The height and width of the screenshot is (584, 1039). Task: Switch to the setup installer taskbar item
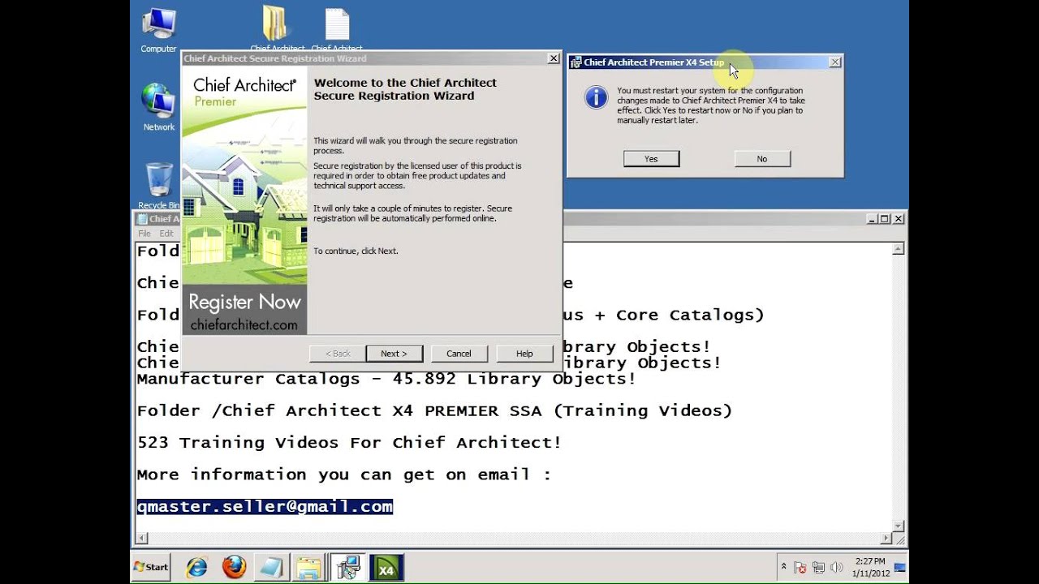[x=349, y=567]
